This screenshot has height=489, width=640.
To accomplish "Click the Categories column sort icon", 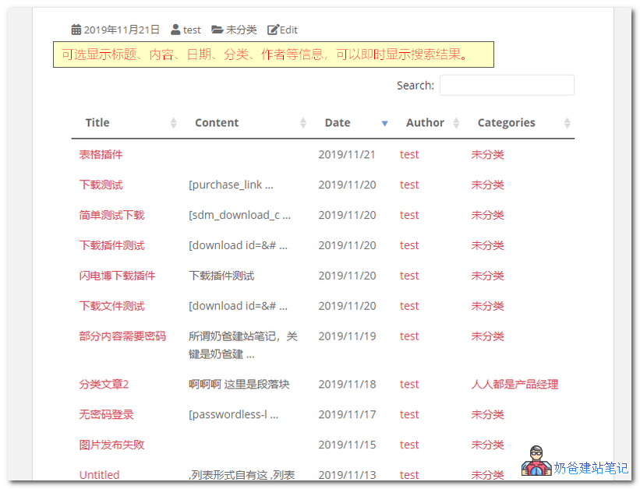I will pyautogui.click(x=565, y=123).
